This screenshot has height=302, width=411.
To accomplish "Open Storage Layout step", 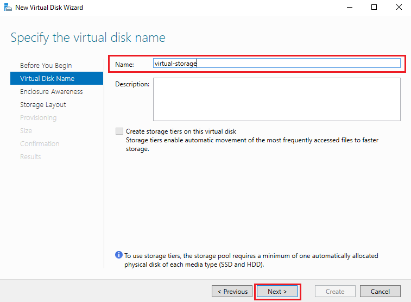I will coord(43,105).
